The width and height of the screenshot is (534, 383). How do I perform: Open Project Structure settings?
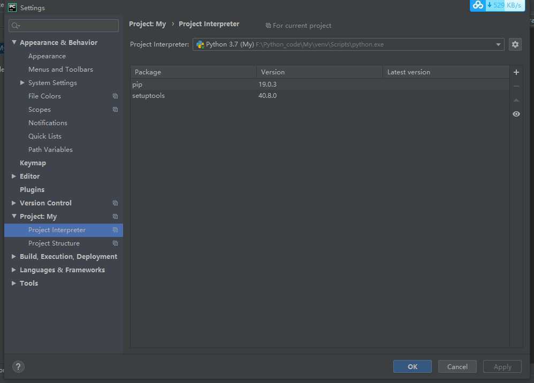[x=54, y=243]
